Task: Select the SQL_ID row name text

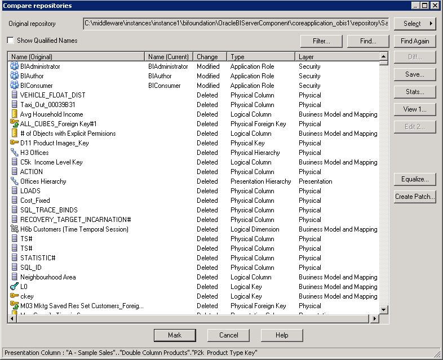Action: tap(31, 268)
